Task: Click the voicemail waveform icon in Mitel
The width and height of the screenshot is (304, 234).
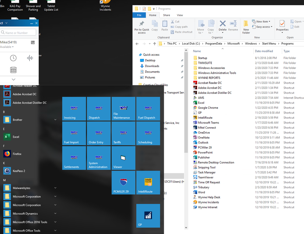Action: 30,58
